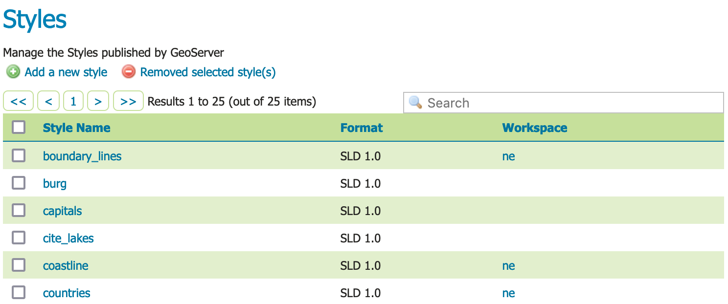Open the countries style link
This screenshot has height=304, width=728.
point(67,293)
